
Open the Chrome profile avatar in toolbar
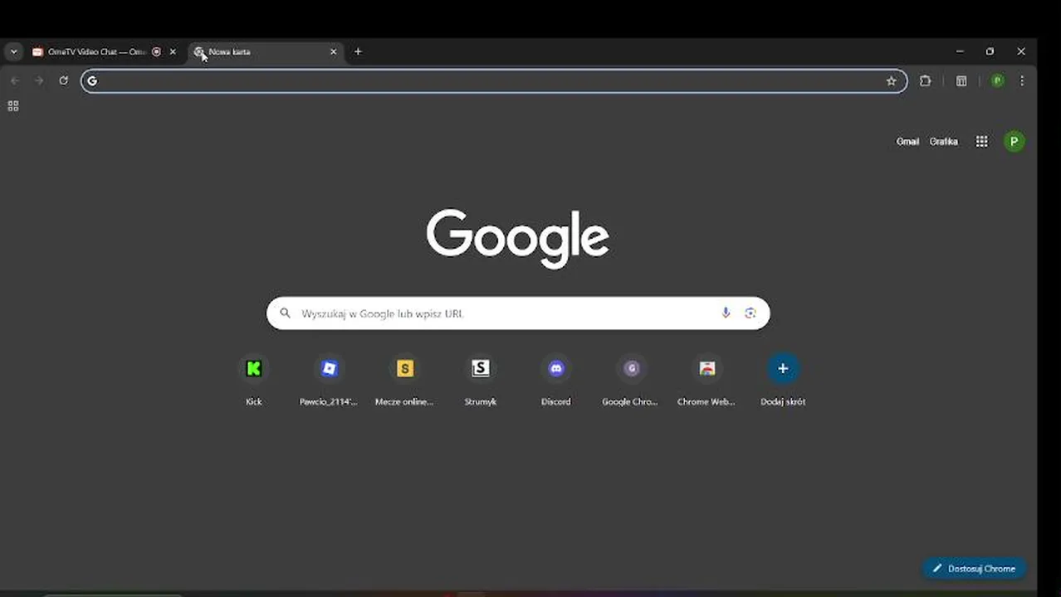pos(997,80)
